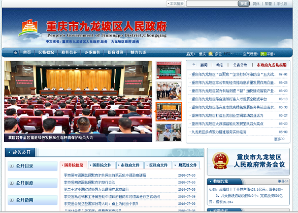This screenshot has height=213, width=298.
Task: Open the 聚力供给侧 news dated 06-20
Action: (x=234, y=91)
